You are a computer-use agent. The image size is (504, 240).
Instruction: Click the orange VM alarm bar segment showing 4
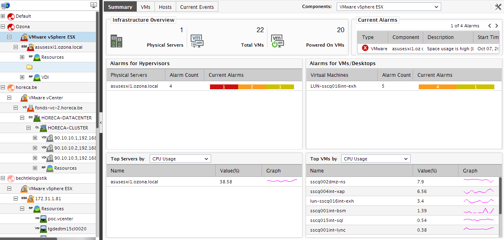(438, 87)
